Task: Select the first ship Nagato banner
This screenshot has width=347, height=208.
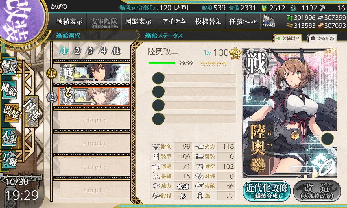Action: tap(95, 73)
